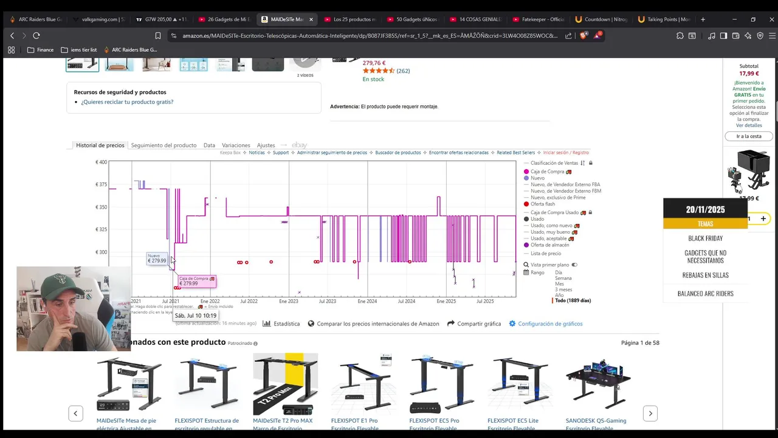Click Iniciar sesión / Registro link
The image size is (778, 438).
566,153
